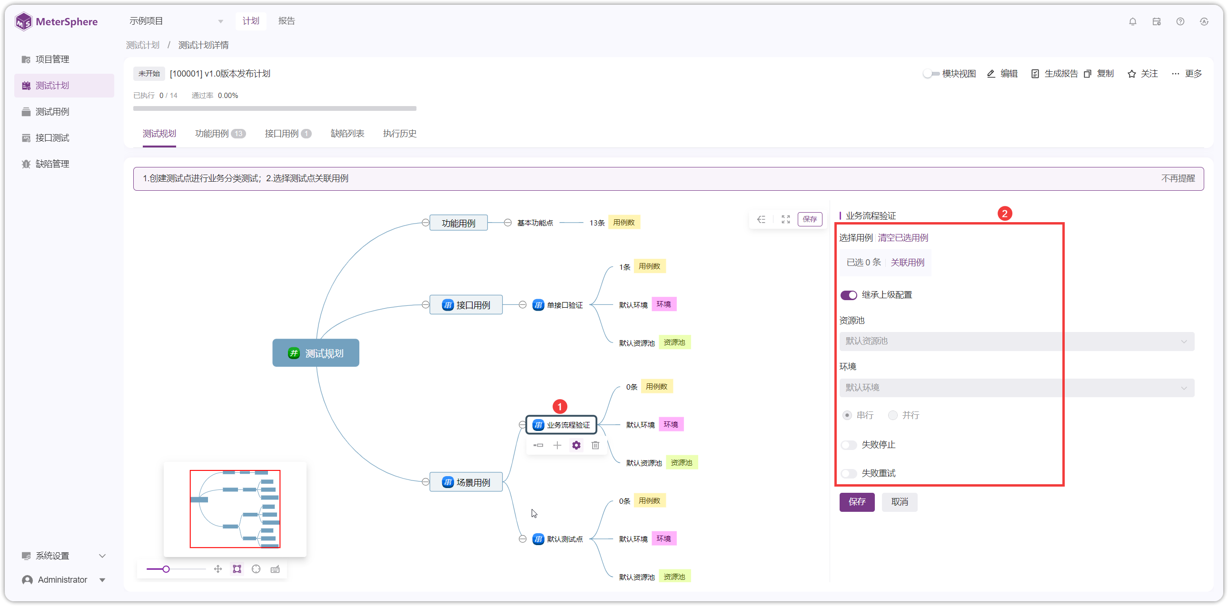
Task: Open the 默认环境 dropdown
Action: pos(1016,387)
